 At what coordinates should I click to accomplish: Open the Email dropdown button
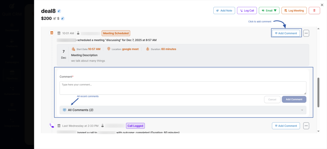click(269, 10)
